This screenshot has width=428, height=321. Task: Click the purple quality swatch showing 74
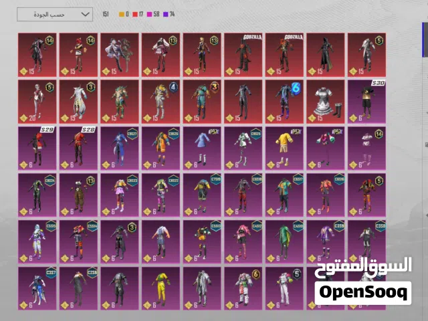(x=165, y=14)
